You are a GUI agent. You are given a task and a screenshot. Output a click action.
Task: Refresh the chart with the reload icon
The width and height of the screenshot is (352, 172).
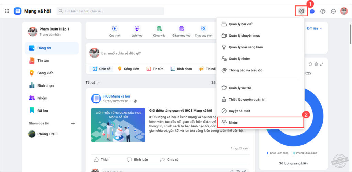[310, 64]
